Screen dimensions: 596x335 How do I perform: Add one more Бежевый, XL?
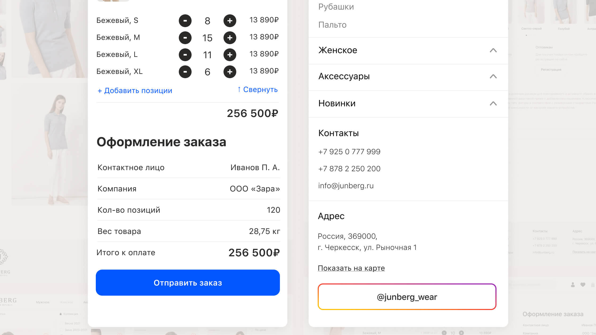point(230,72)
